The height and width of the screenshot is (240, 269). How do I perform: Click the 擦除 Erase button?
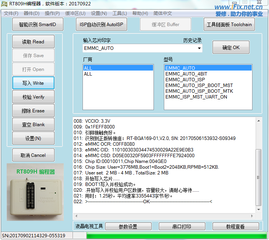(33, 111)
